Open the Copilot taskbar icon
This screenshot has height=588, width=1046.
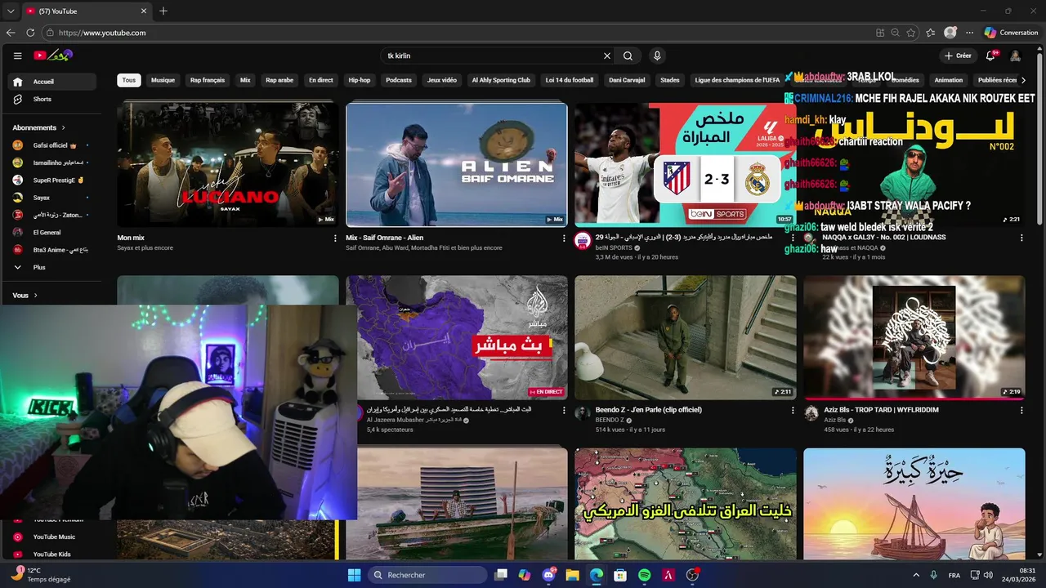525,575
